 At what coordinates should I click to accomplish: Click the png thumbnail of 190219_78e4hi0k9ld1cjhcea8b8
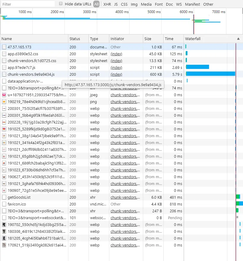tap(4, 102)
